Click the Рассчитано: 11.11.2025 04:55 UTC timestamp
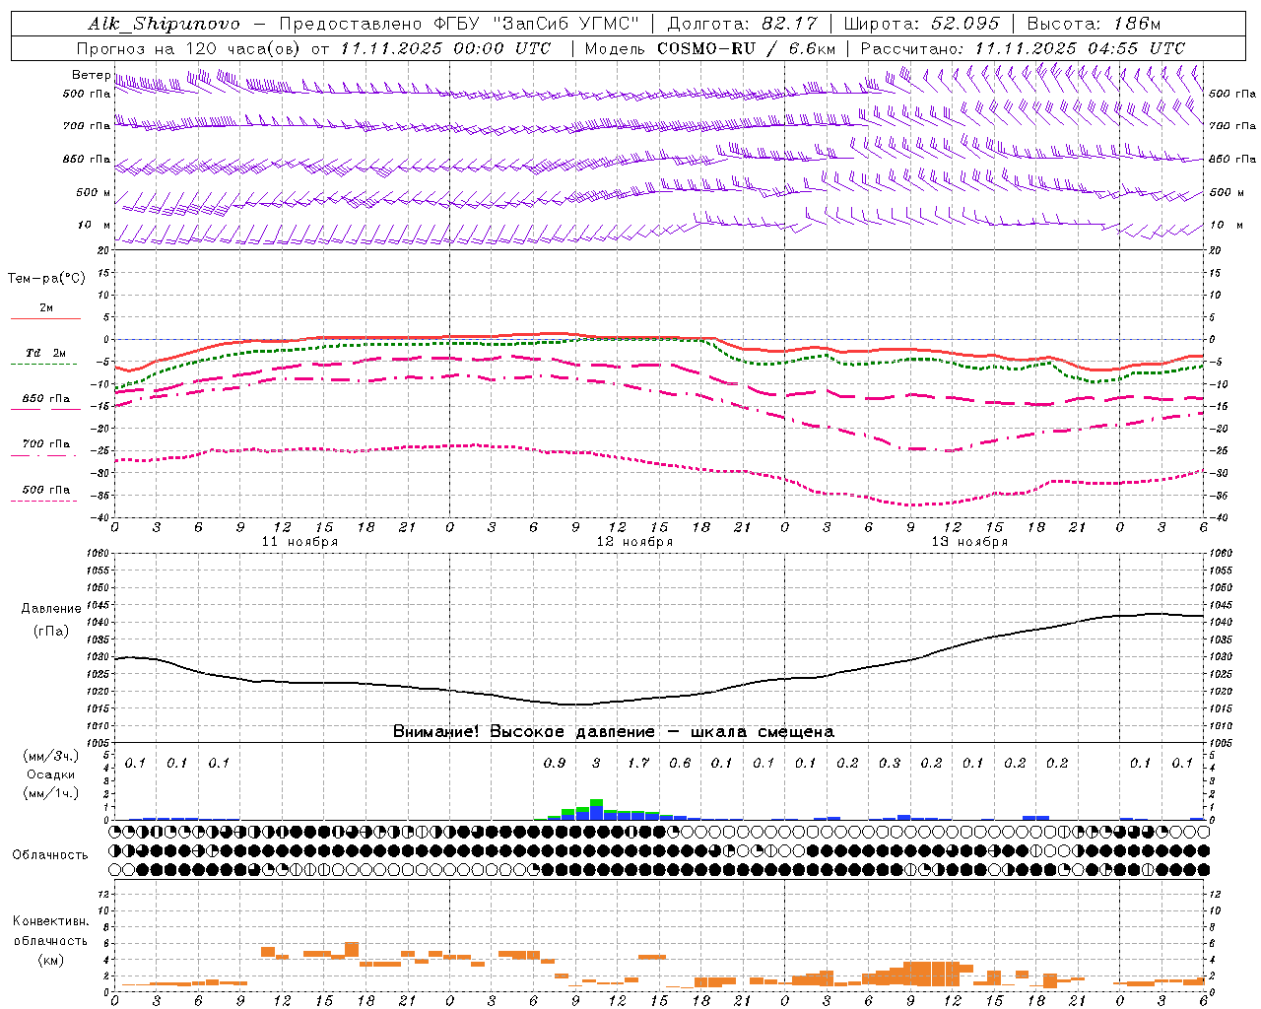Image resolution: width=1261 pixels, height=1009 pixels. (x=1023, y=48)
